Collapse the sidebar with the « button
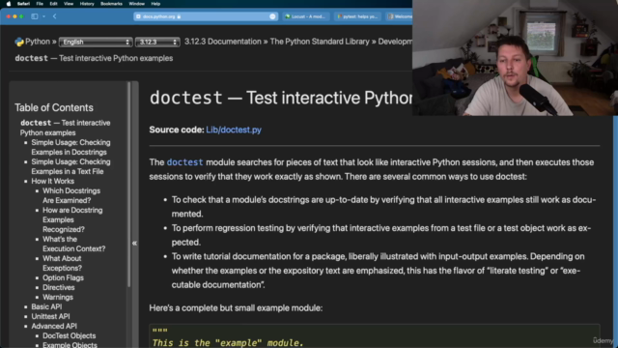This screenshot has height=348, width=618. pos(134,243)
